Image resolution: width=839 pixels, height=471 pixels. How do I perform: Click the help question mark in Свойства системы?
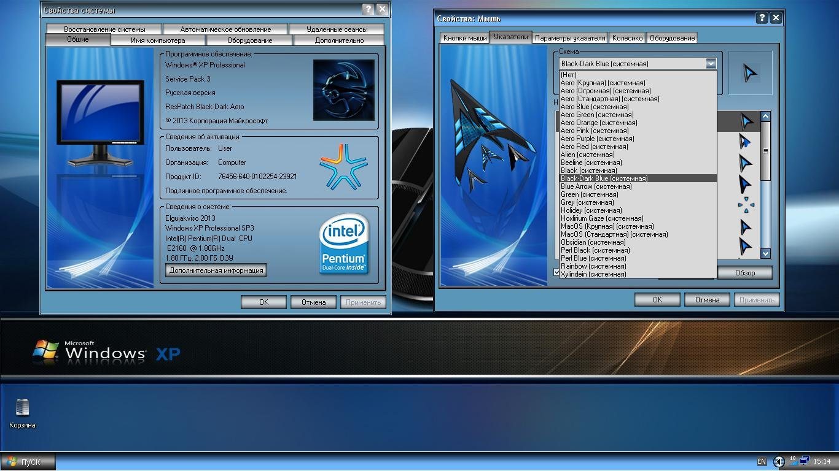(368, 9)
